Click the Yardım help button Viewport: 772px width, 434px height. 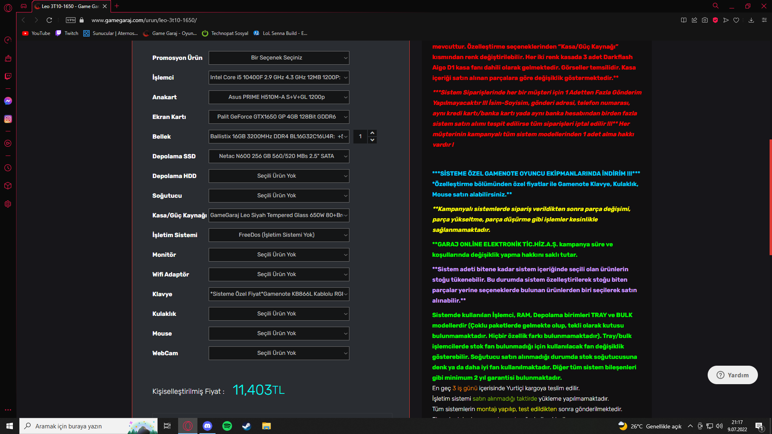[x=733, y=375]
